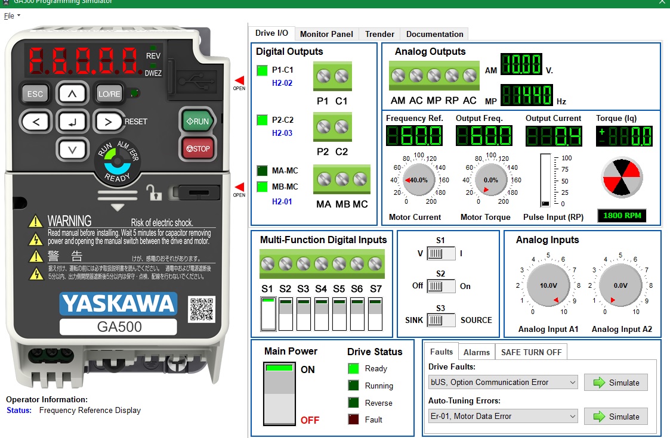
Task: Adjust the Analog Input A2 knob
Action: coord(620,285)
